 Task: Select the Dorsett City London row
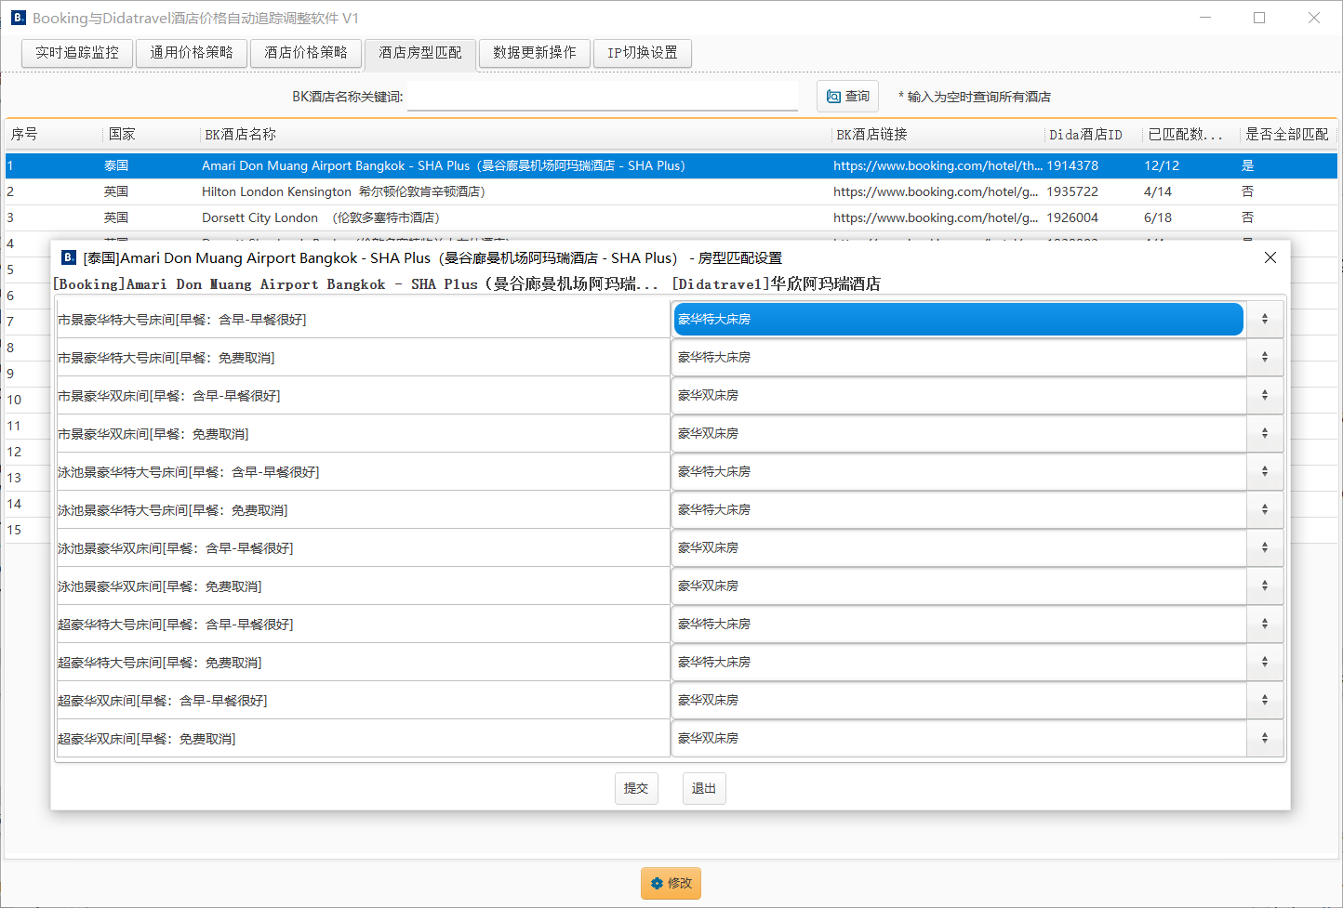point(671,217)
